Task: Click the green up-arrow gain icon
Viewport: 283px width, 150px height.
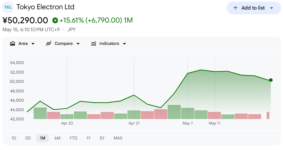Action: click(55, 20)
